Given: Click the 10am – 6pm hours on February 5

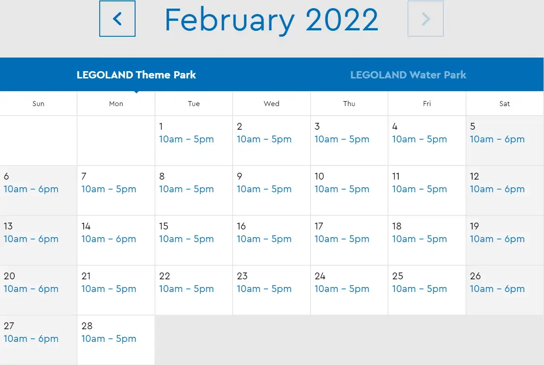Looking at the screenshot, I should 497,140.
